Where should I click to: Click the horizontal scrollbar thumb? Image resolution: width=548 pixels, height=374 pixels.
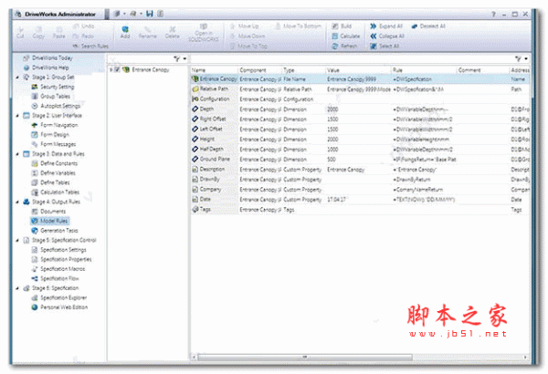tap(305, 358)
